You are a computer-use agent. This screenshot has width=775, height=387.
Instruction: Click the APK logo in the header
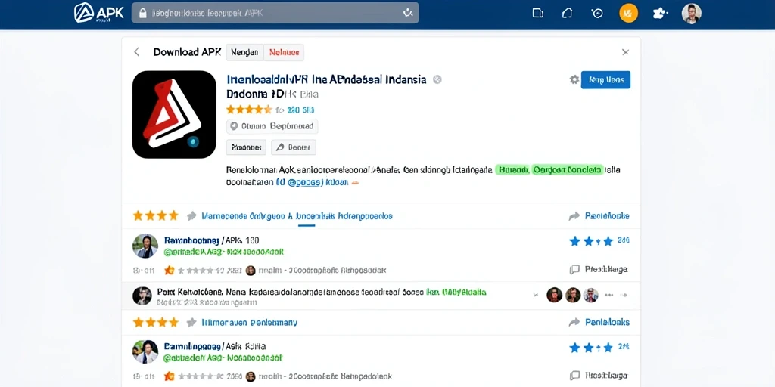[x=99, y=13]
